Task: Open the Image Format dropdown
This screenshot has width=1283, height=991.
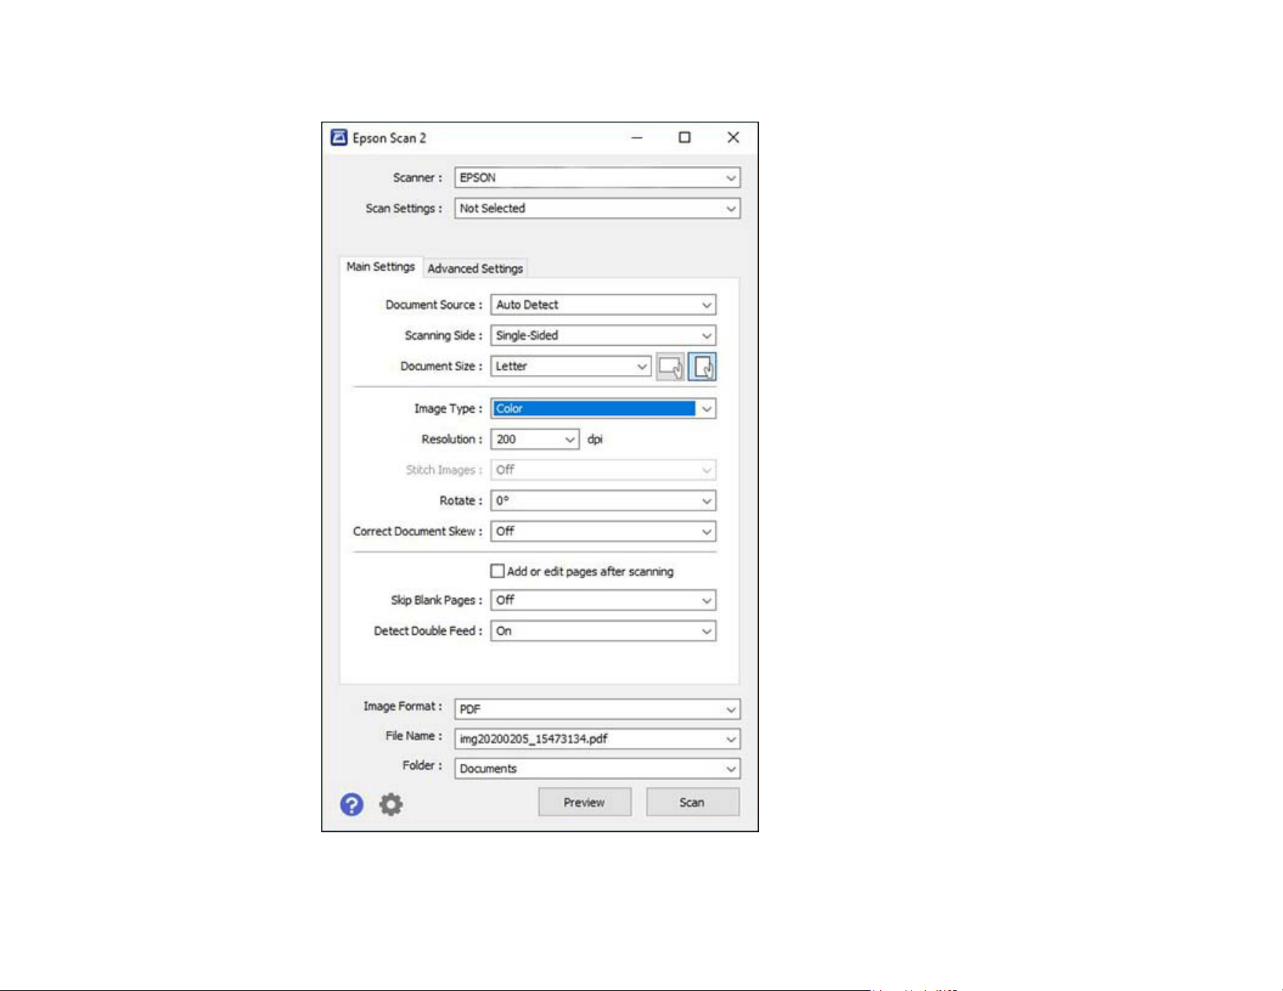Action: (597, 709)
